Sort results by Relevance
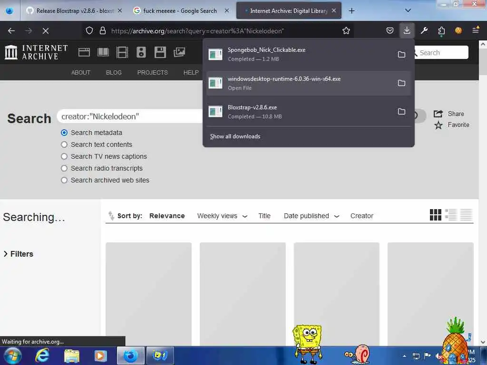Viewport: 487px width, 365px height. [167, 216]
